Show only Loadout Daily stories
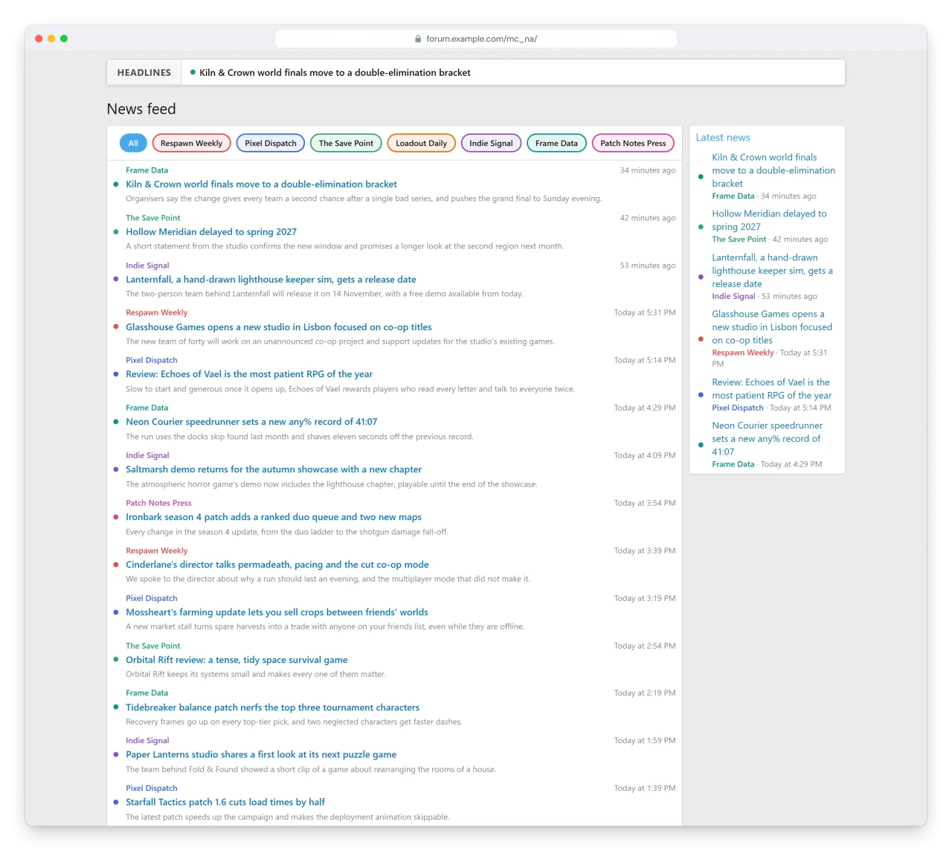This screenshot has height=851, width=952. point(421,143)
